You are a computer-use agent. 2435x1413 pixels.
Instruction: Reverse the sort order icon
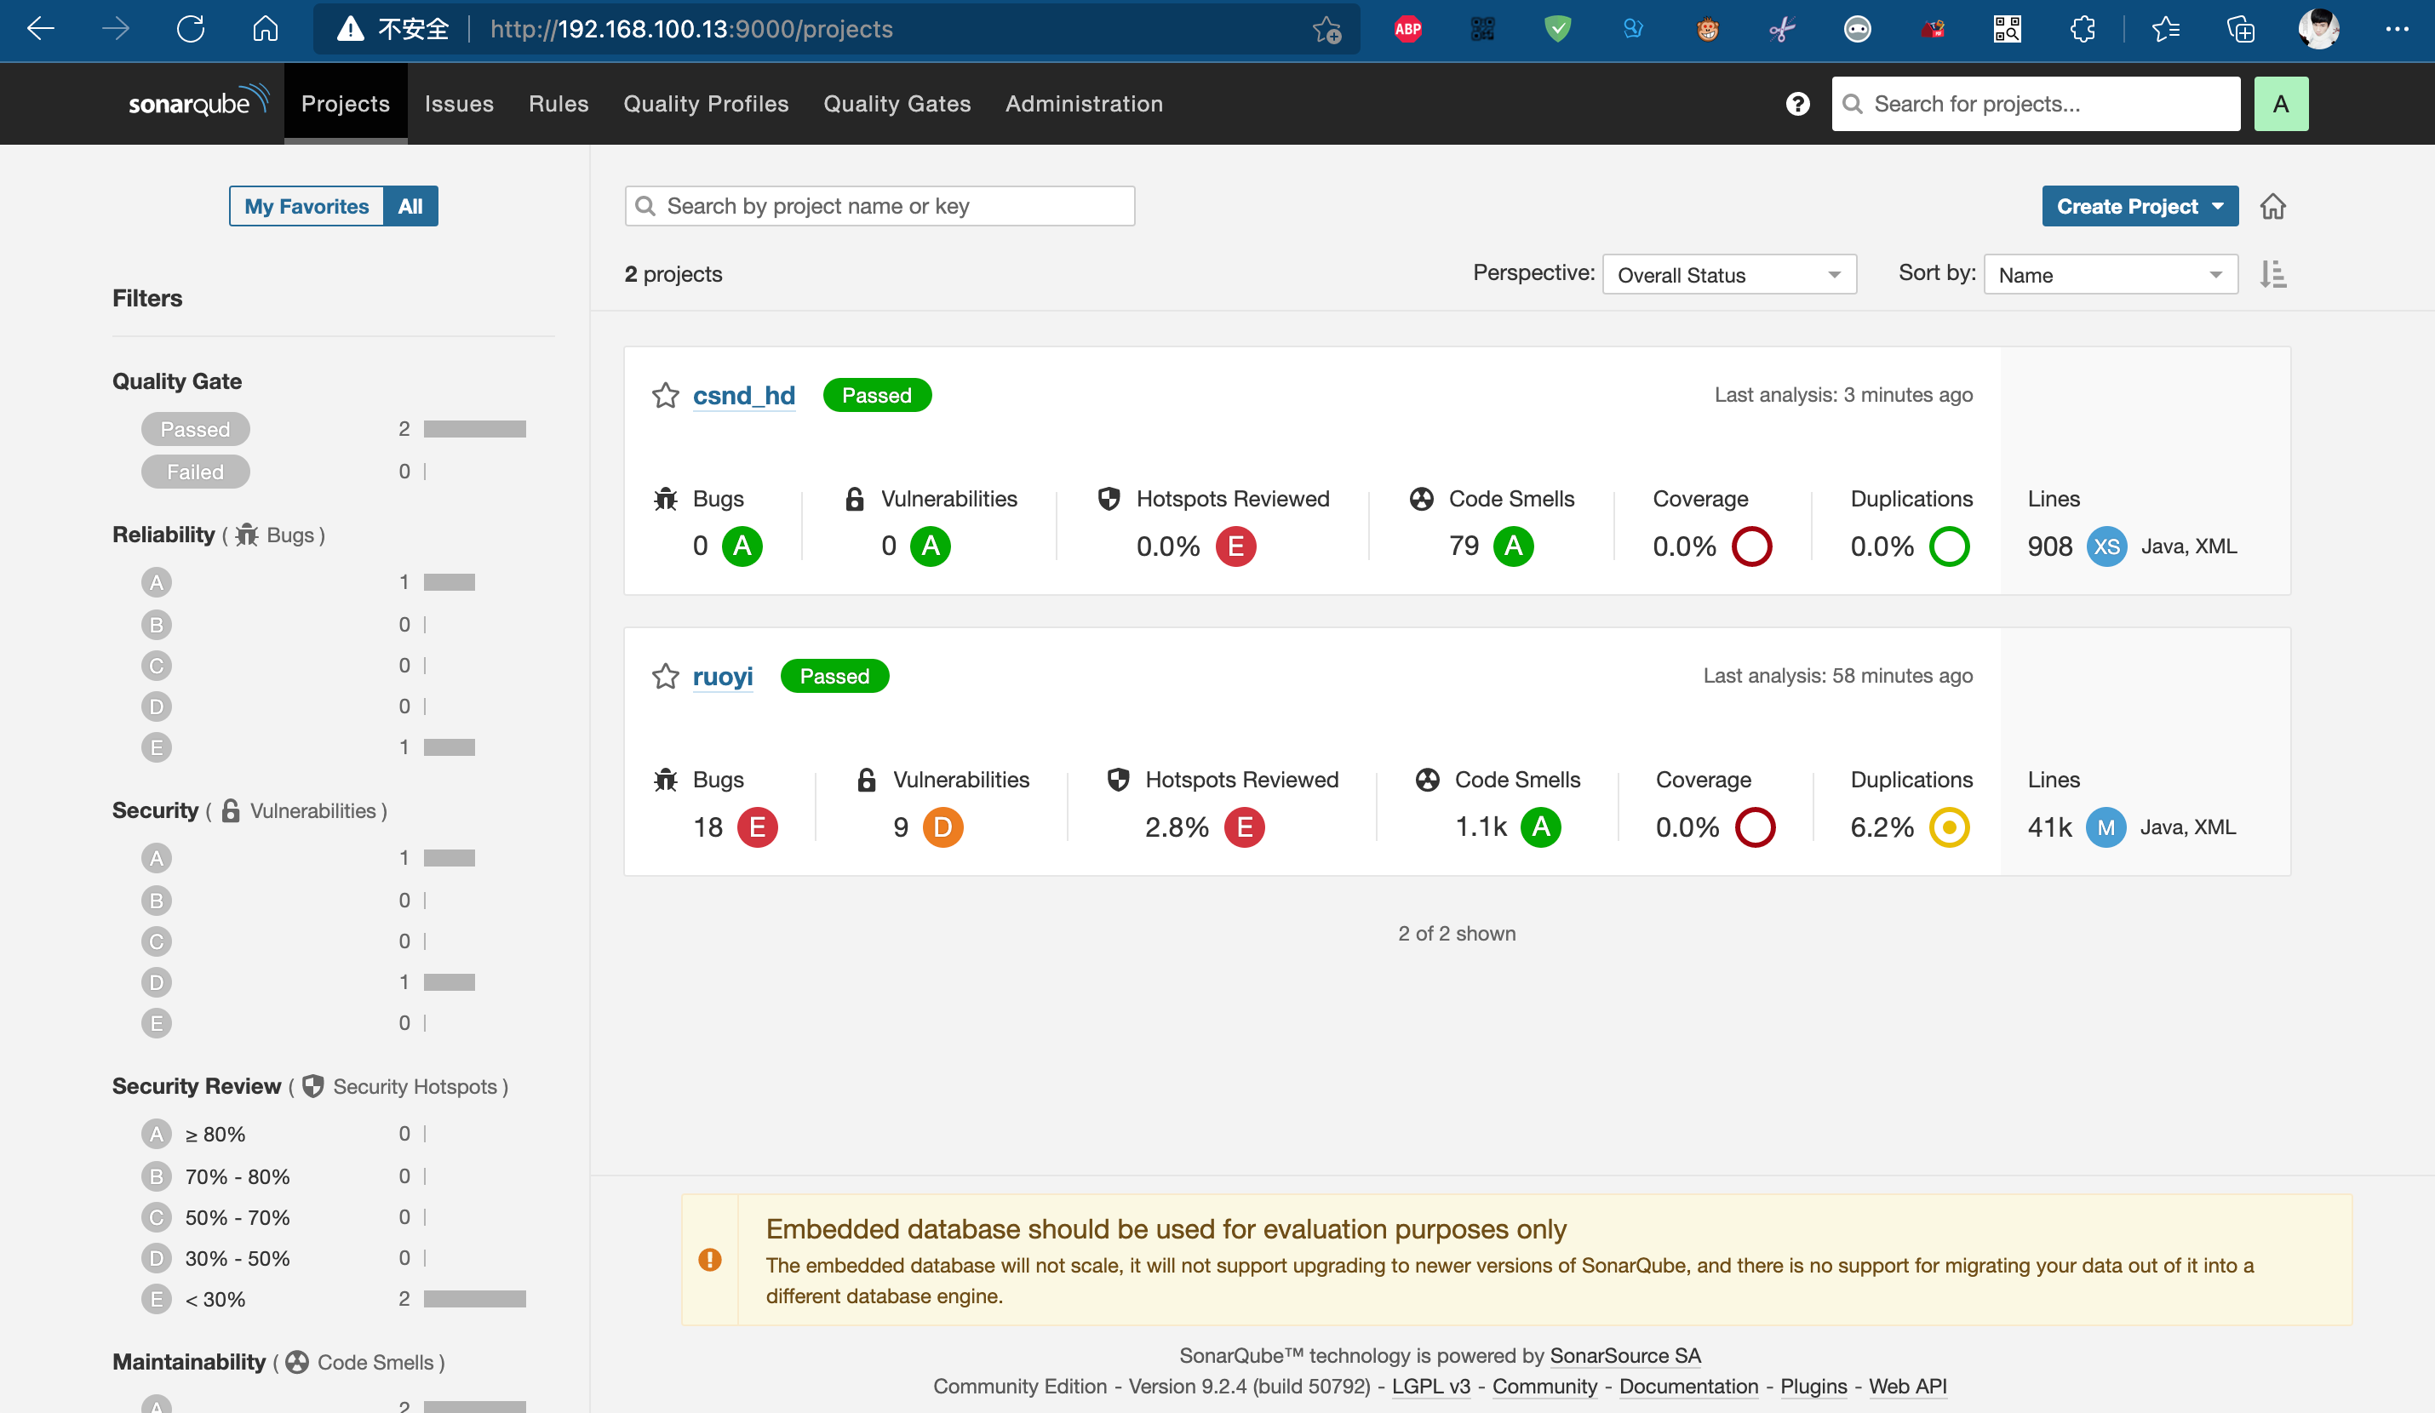(x=2272, y=274)
